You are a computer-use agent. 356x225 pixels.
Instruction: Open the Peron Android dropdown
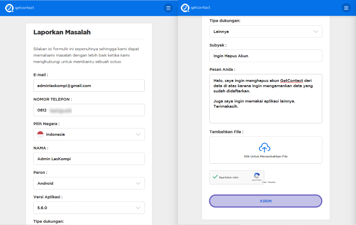[x=89, y=183]
